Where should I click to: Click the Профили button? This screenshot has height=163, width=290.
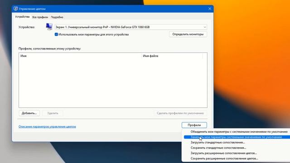(x=194, y=125)
